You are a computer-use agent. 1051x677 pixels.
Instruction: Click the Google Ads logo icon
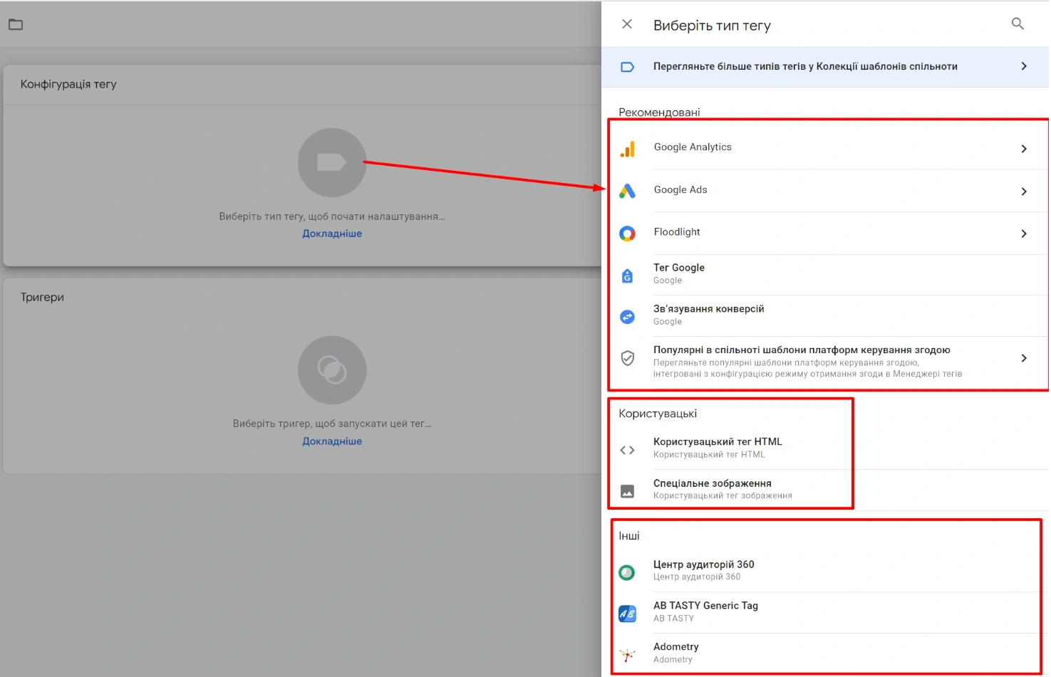tap(627, 191)
